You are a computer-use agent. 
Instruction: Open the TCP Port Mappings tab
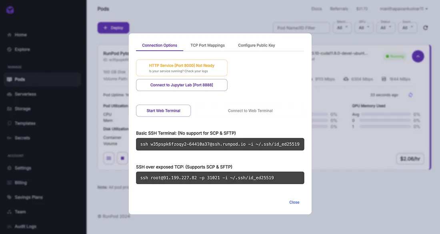[x=207, y=45]
